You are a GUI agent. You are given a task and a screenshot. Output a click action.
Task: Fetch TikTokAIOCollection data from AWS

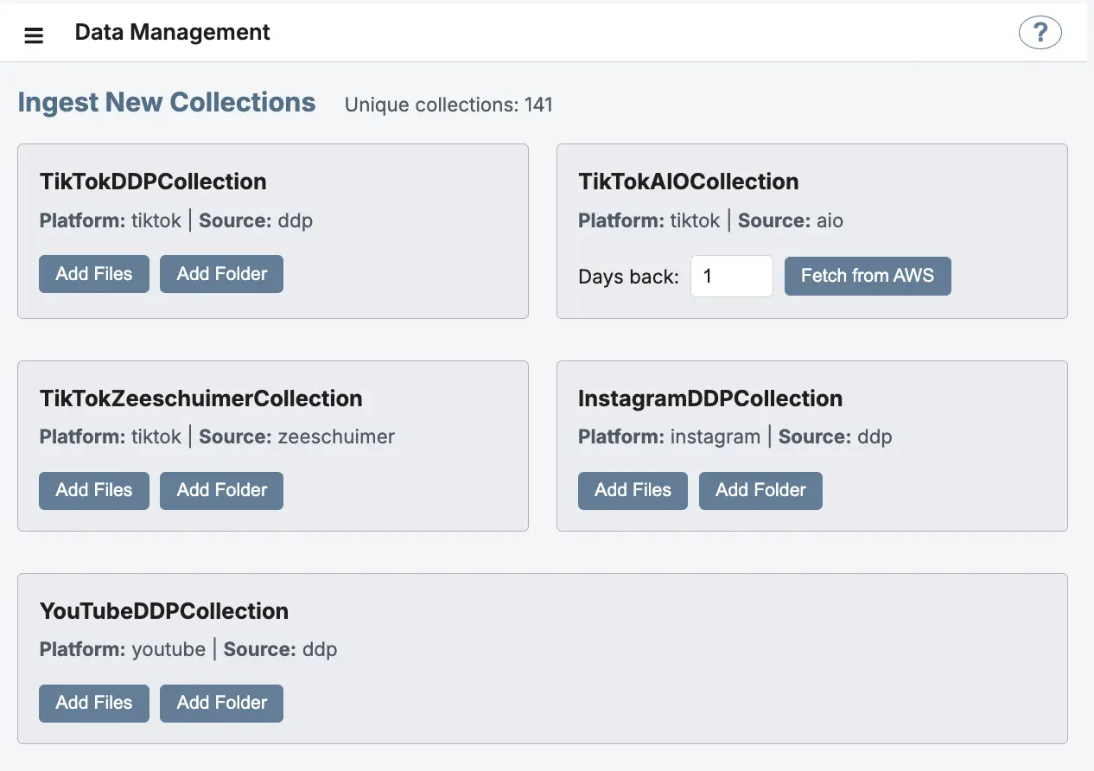pos(868,276)
